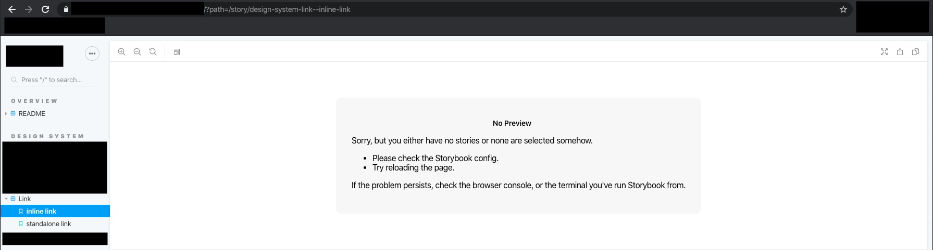Screen dimensions: 933x250
Task: Click the 'No Preview' heading text
Action: tap(512, 123)
